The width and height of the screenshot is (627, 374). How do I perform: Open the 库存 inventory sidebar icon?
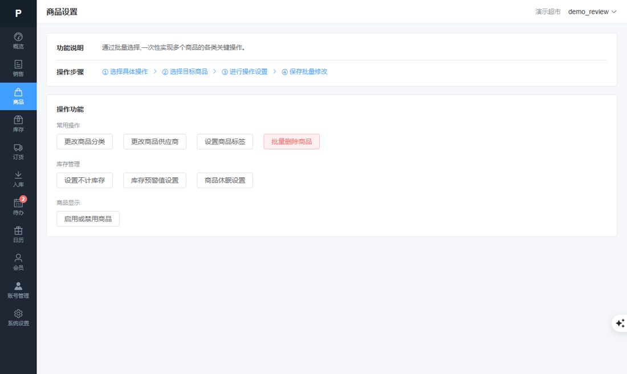pos(18,124)
